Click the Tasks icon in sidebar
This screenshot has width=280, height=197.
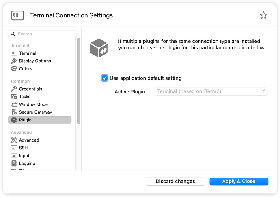[14, 97]
